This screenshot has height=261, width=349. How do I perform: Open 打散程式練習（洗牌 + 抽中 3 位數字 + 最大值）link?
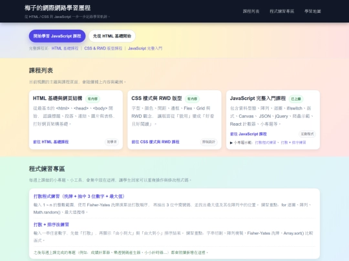tap(79, 196)
